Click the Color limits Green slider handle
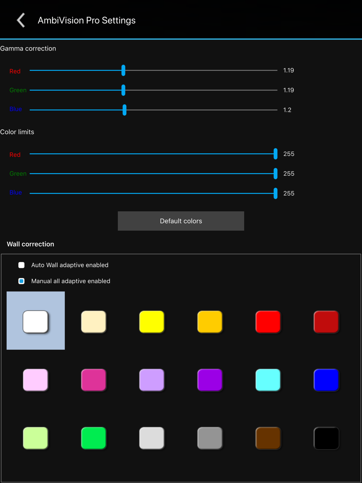 tap(275, 174)
